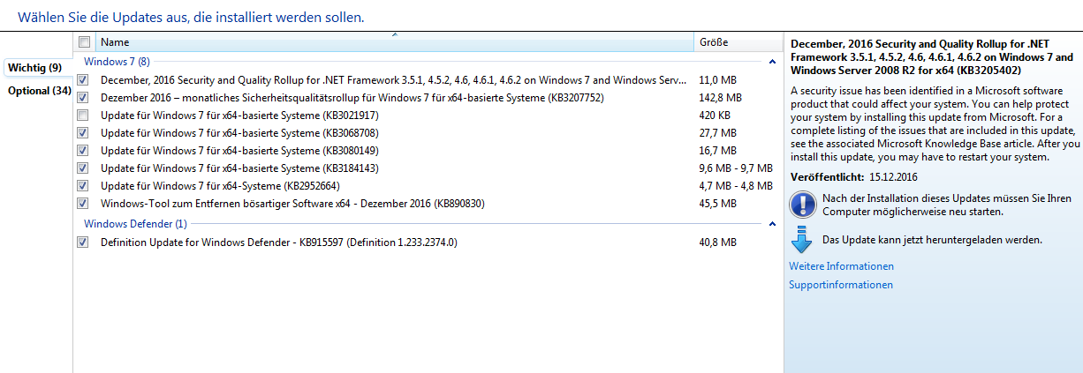Screen dimensions: 1083x373
Task: Open the Optional (34) updates tab
Action: coord(39,91)
